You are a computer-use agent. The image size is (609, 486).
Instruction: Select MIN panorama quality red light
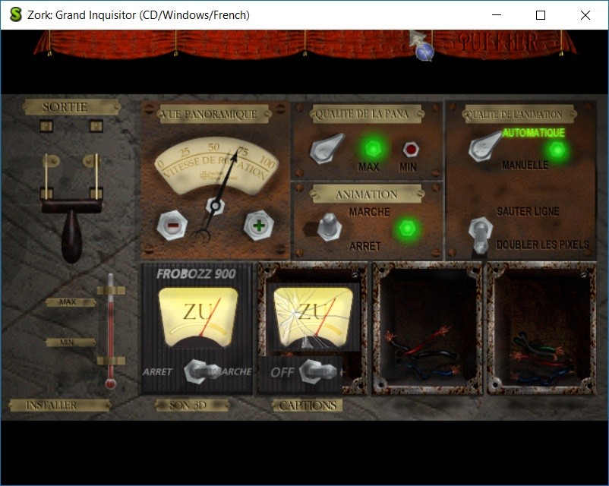(411, 149)
